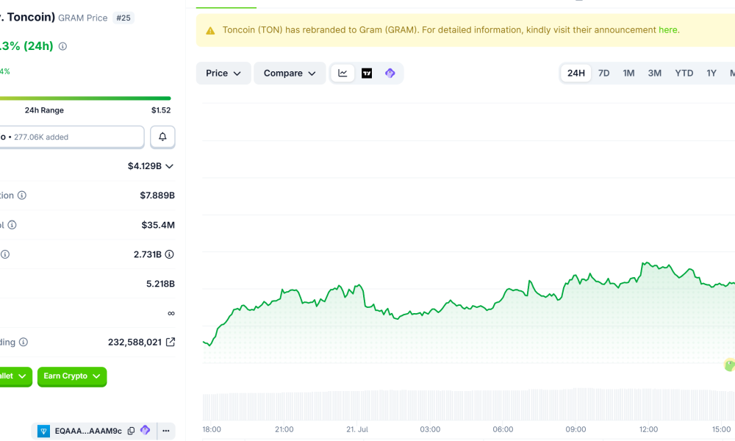The height and width of the screenshot is (441, 735).
Task: Set a price alert with bell icon
Action: pyautogui.click(x=162, y=137)
